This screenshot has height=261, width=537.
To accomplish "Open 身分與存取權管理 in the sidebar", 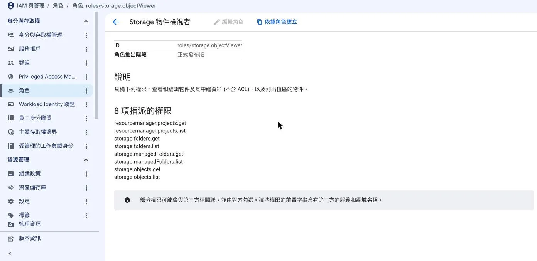I will [41, 35].
